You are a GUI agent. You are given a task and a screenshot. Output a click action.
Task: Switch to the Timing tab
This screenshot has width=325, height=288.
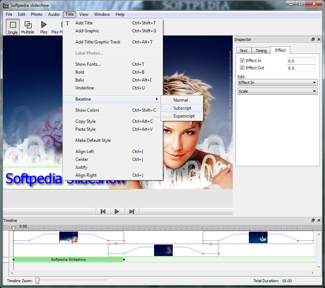pyautogui.click(x=261, y=51)
